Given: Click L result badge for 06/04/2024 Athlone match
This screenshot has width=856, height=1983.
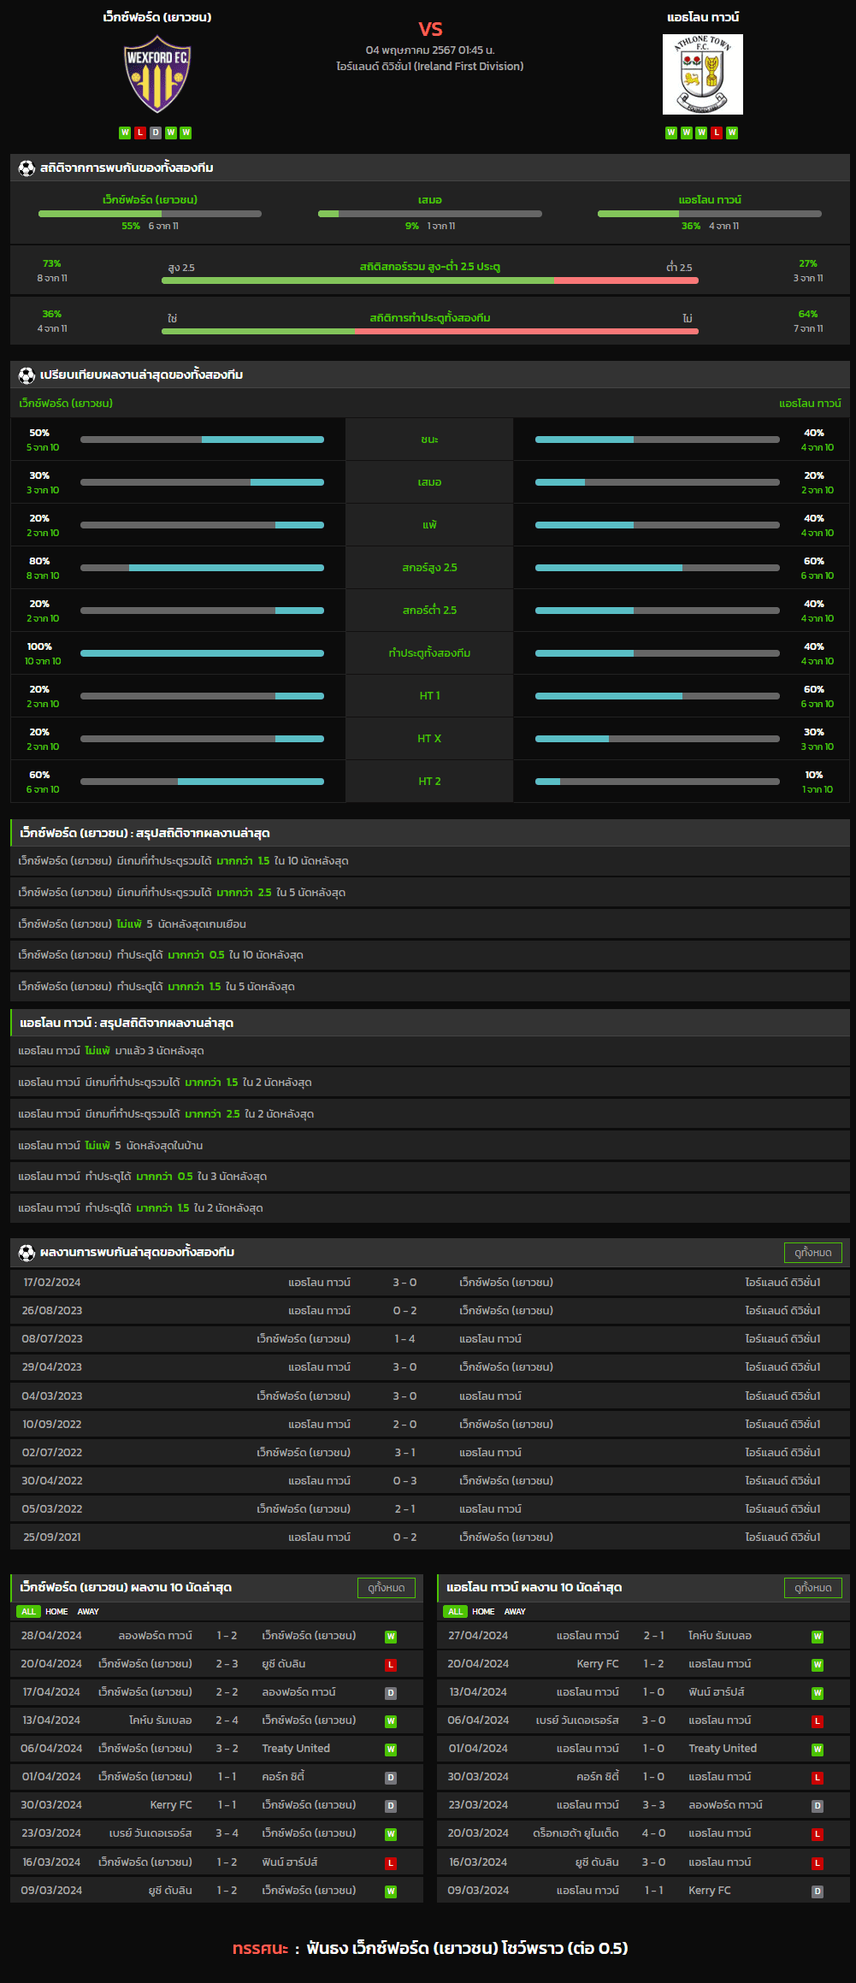Looking at the screenshot, I should [x=818, y=1720].
